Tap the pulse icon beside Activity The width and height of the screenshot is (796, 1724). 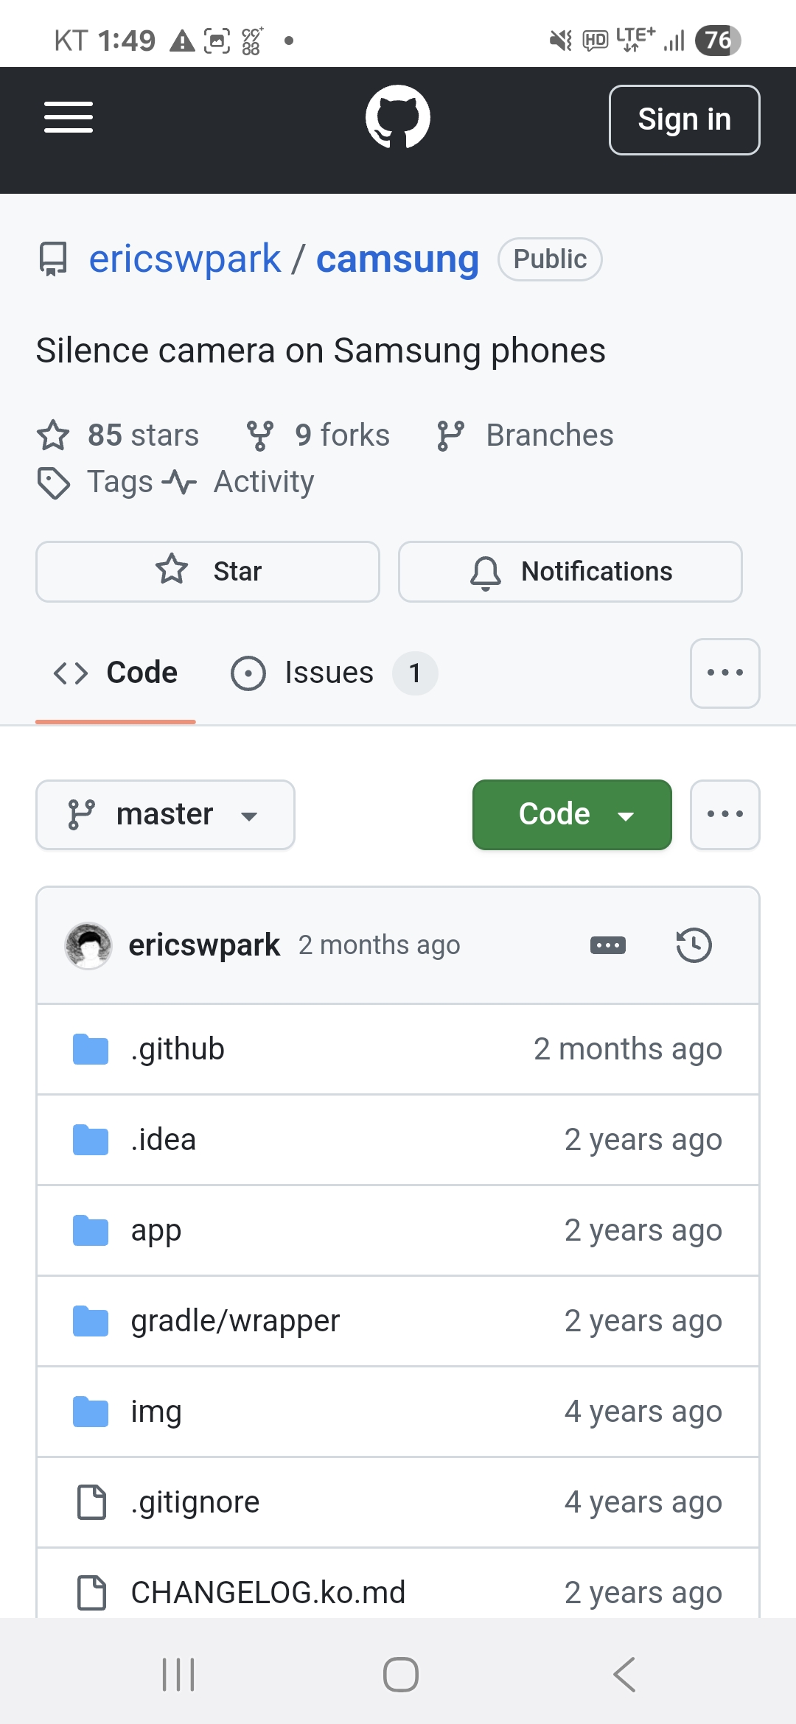pyautogui.click(x=179, y=483)
